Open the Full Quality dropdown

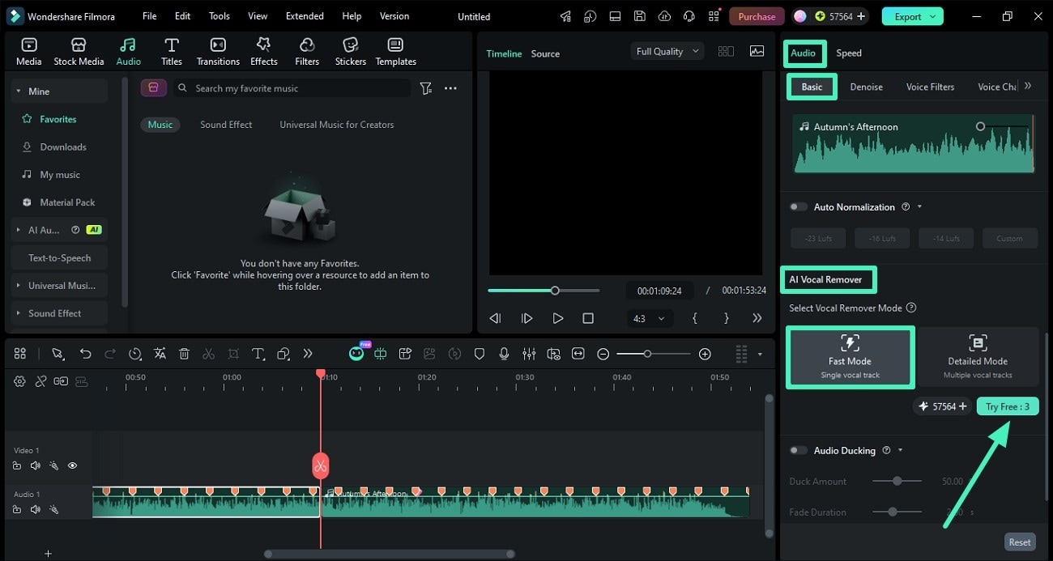667,51
